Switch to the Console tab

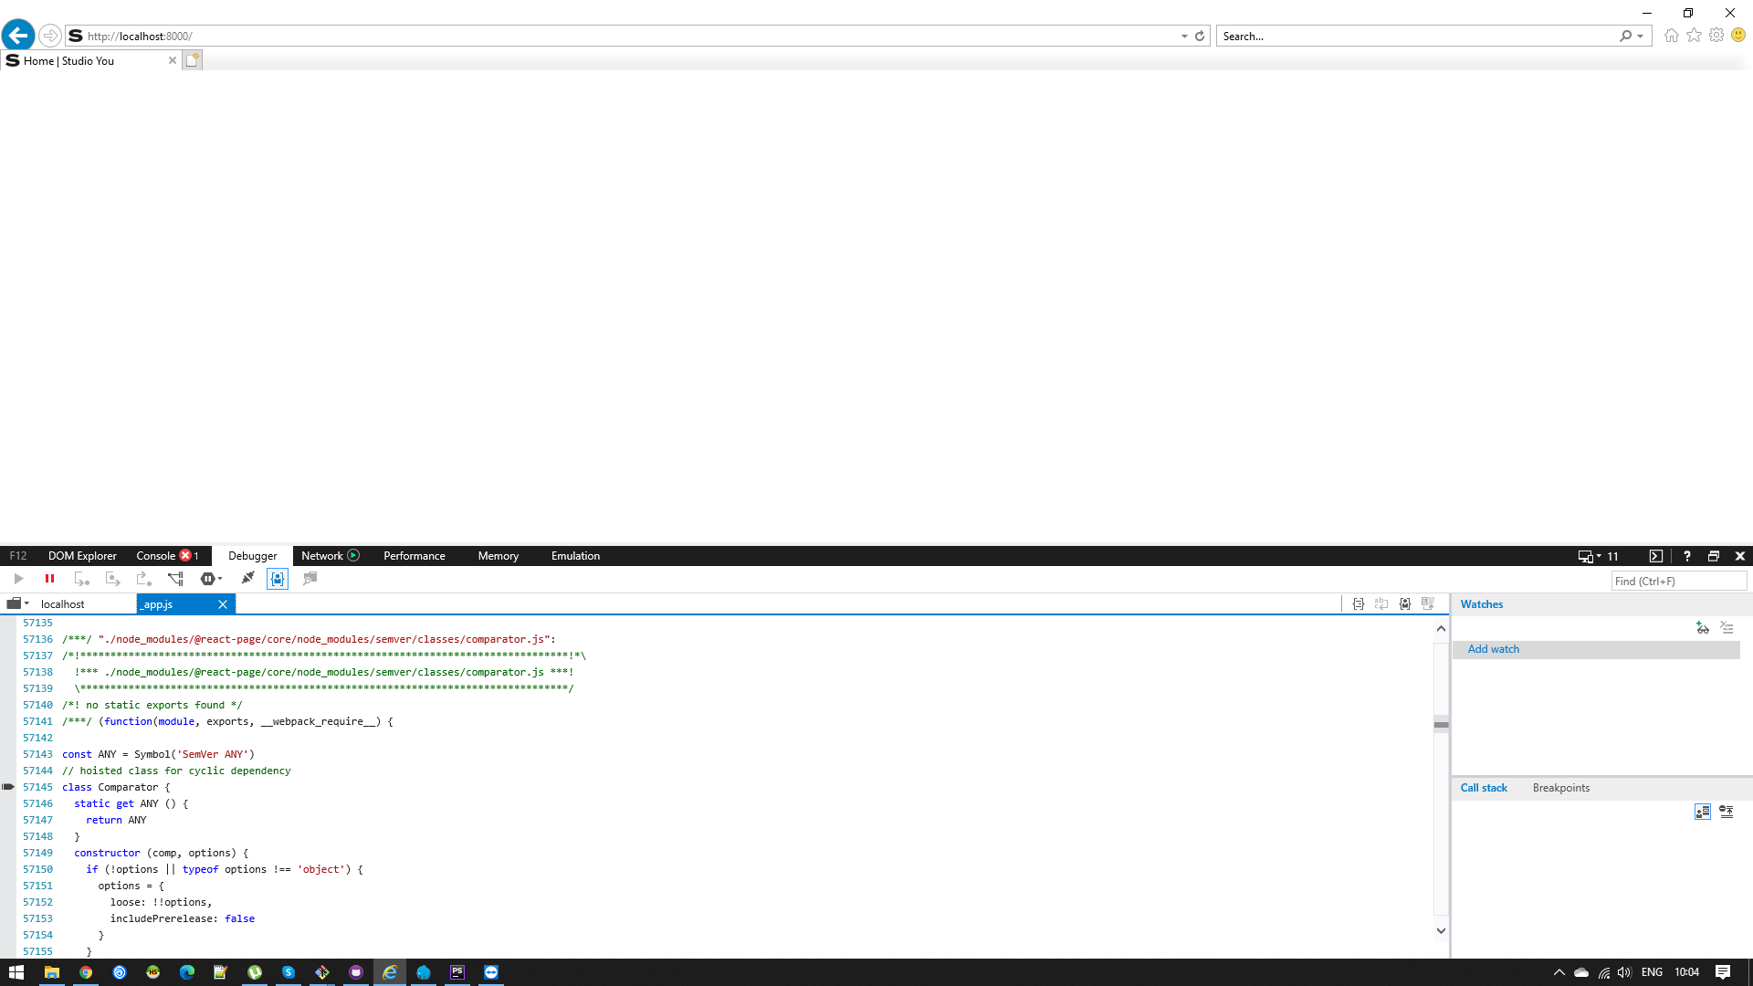155,556
